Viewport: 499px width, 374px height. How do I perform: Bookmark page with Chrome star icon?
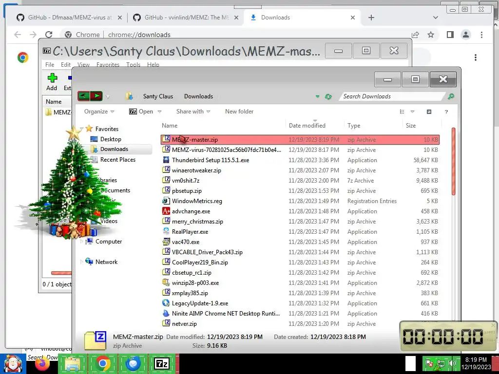click(431, 35)
